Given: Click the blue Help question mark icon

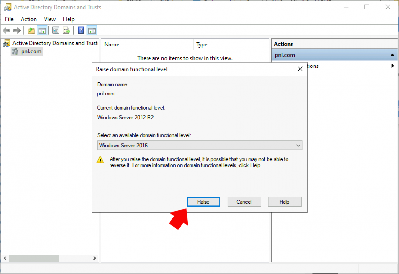Looking at the screenshot, I should 81,31.
